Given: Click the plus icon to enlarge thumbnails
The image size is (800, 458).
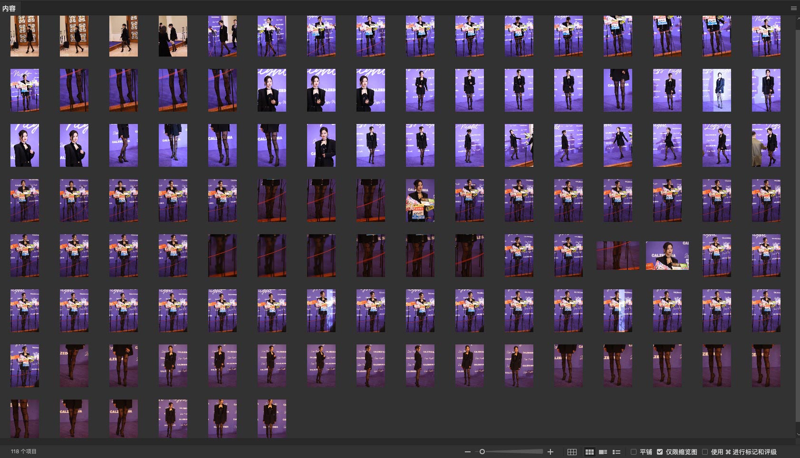Looking at the screenshot, I should coord(550,452).
